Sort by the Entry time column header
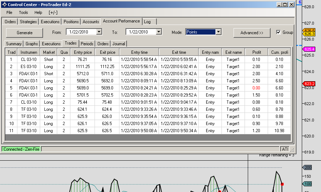 (x=139, y=52)
